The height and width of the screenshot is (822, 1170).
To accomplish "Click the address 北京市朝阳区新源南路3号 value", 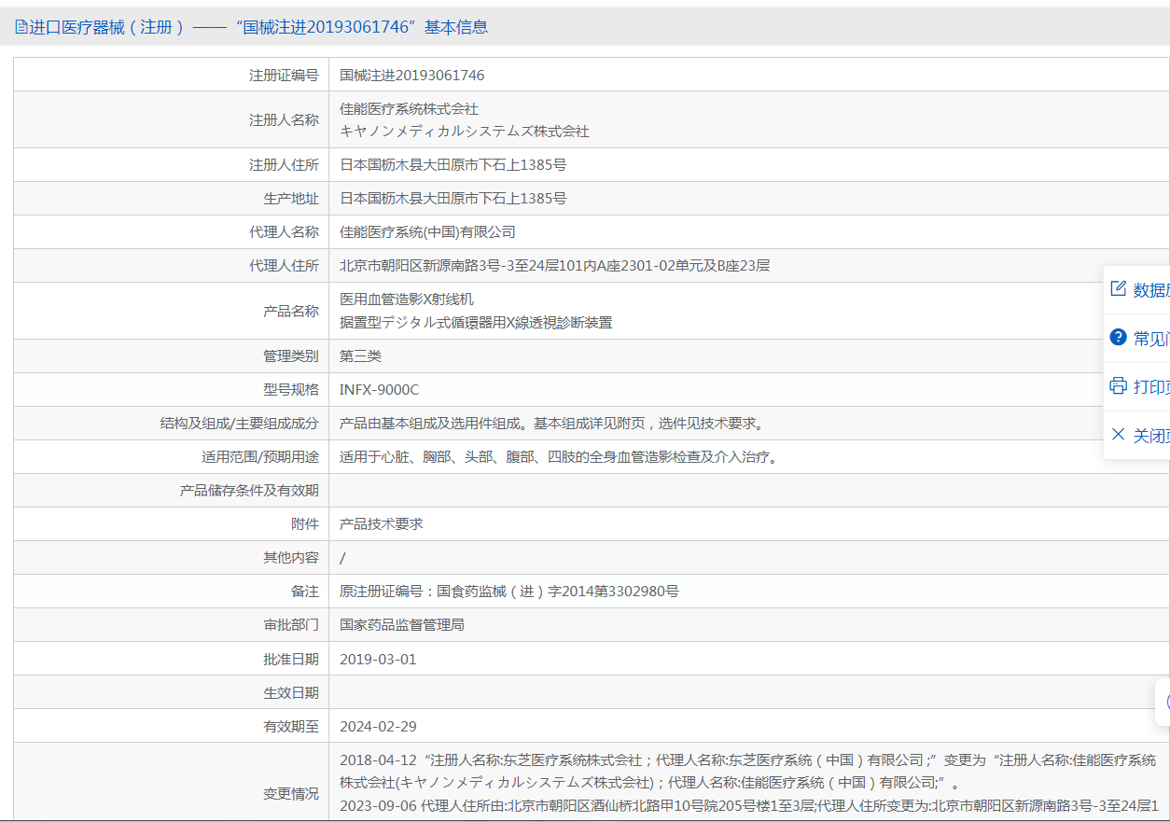I will (x=554, y=265).
